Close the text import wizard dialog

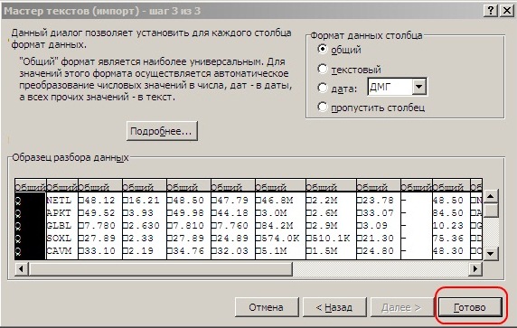[x=507, y=11]
